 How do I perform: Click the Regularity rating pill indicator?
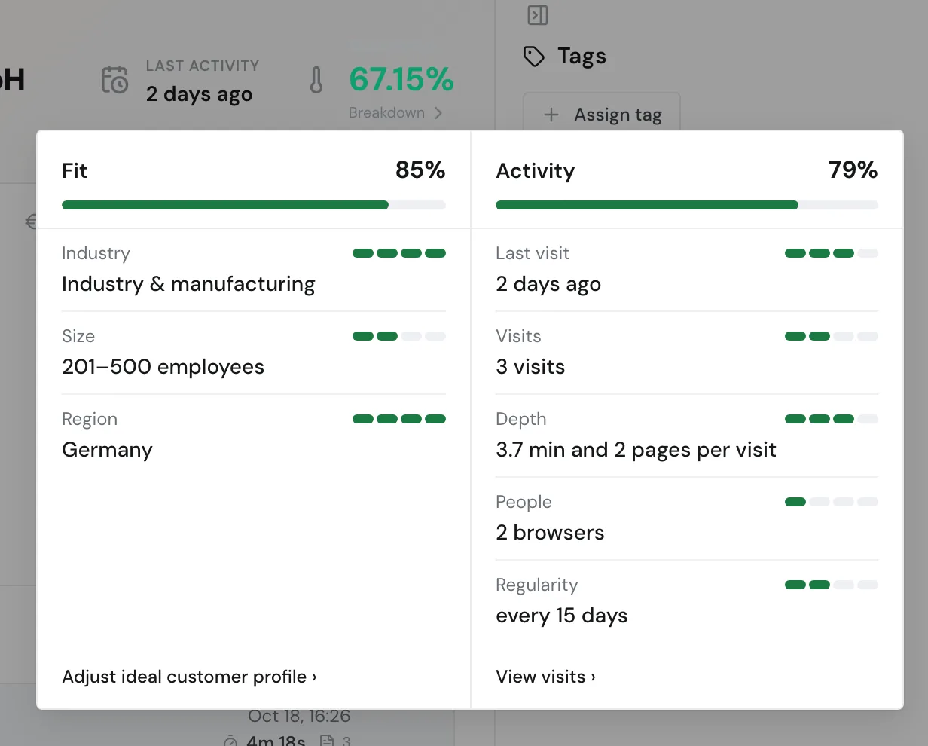coord(832,585)
